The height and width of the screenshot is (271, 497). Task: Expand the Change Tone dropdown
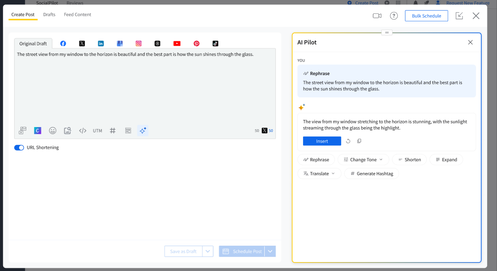363,159
